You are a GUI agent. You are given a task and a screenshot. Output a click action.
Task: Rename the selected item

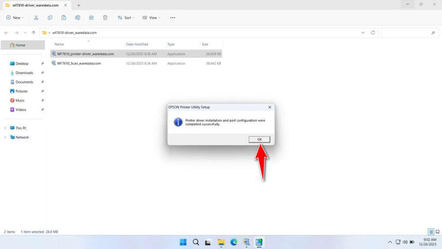(78, 17)
